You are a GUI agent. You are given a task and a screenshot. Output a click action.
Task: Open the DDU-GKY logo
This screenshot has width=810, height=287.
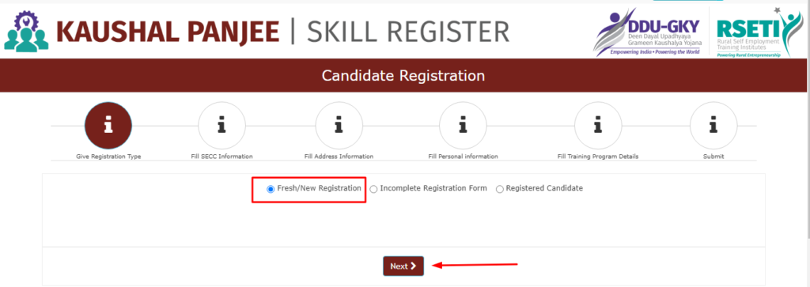click(647, 32)
